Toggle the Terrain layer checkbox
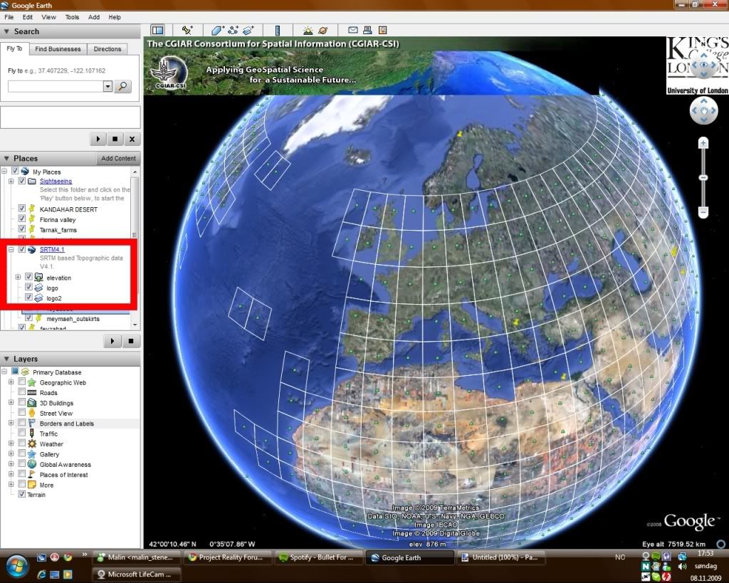 (22, 494)
